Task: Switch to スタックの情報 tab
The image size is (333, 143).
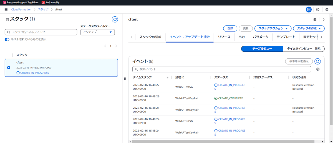Action: point(150,37)
